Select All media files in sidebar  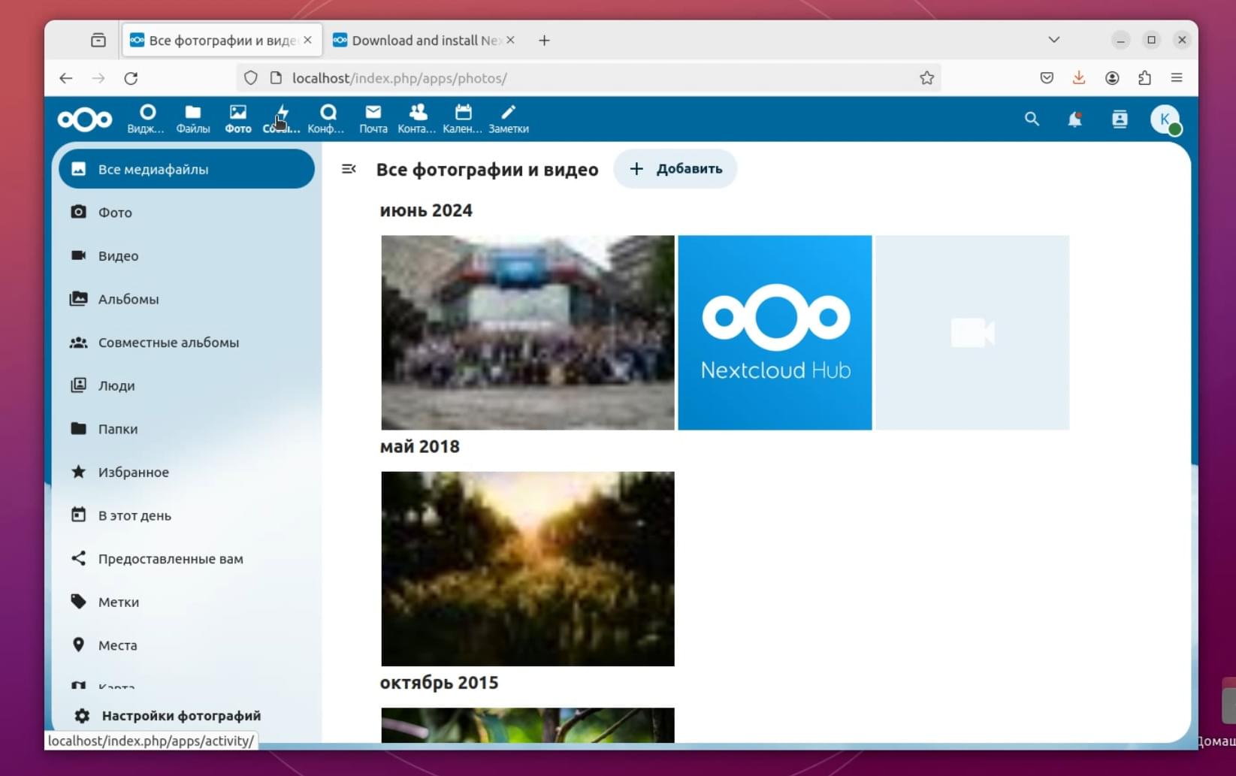[x=186, y=169]
